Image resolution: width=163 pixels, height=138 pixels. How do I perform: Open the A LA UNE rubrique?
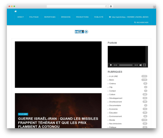(113, 76)
